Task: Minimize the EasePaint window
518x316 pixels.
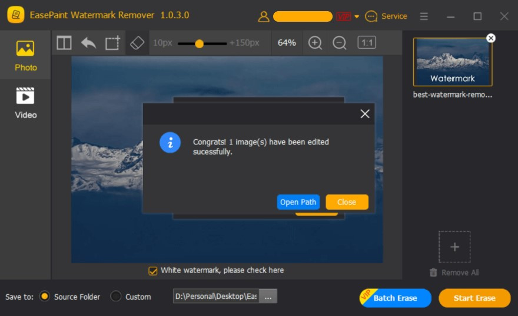Action: point(451,16)
